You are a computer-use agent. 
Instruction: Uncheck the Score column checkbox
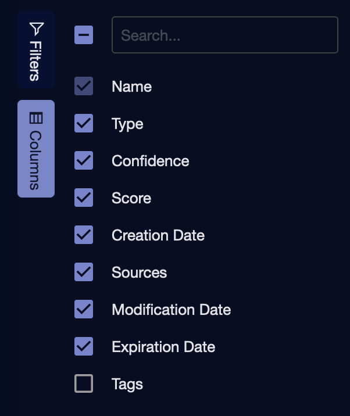(x=84, y=198)
